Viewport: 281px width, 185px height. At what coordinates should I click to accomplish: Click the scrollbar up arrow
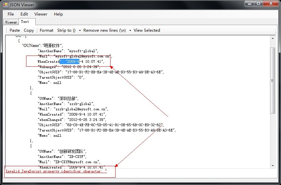pos(273,38)
